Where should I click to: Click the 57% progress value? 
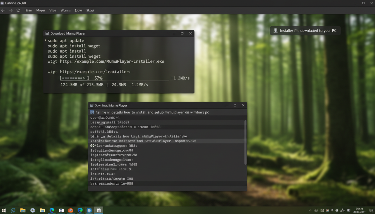(98, 78)
